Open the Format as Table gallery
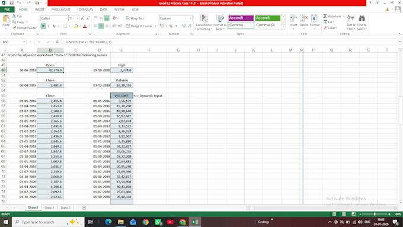Image resolution: width=403 pixels, height=227 pixels. tap(220, 23)
